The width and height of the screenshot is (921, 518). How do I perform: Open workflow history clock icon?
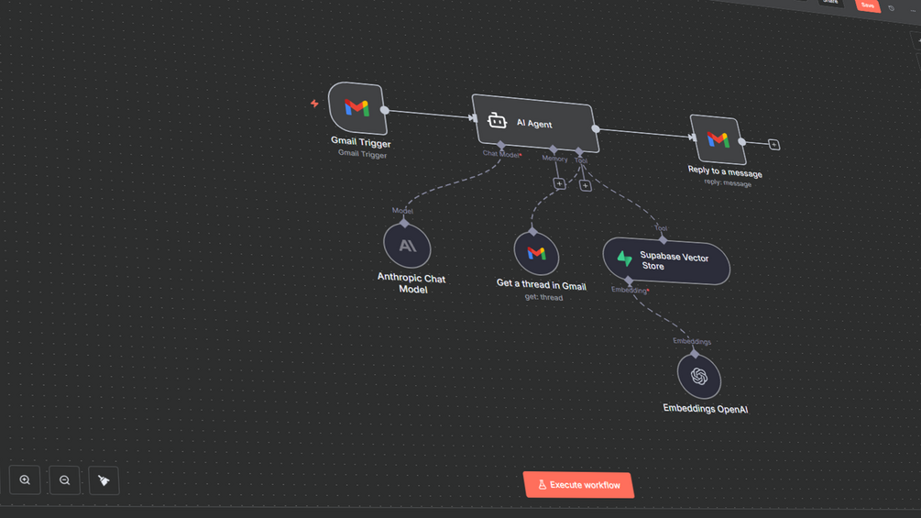coord(892,8)
